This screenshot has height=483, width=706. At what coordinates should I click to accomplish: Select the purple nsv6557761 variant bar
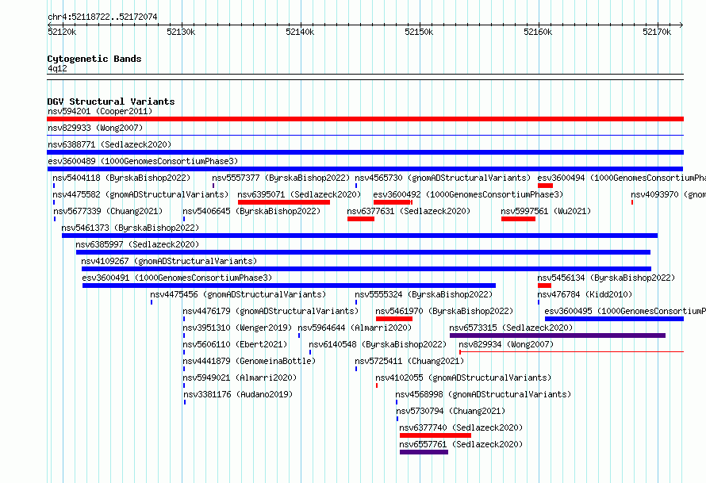point(424,452)
